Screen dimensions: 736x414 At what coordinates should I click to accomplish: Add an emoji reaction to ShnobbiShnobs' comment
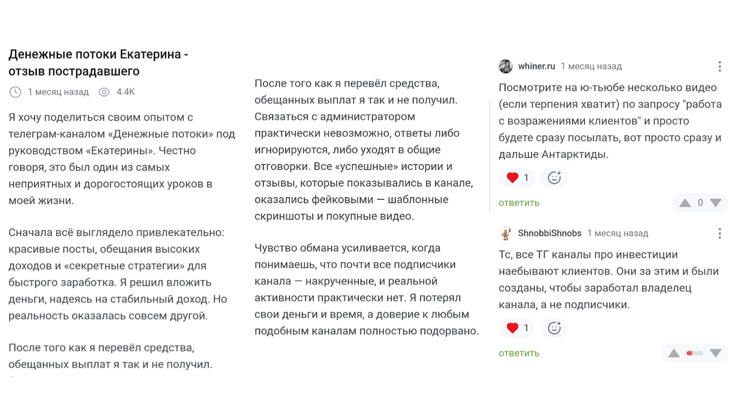click(554, 328)
